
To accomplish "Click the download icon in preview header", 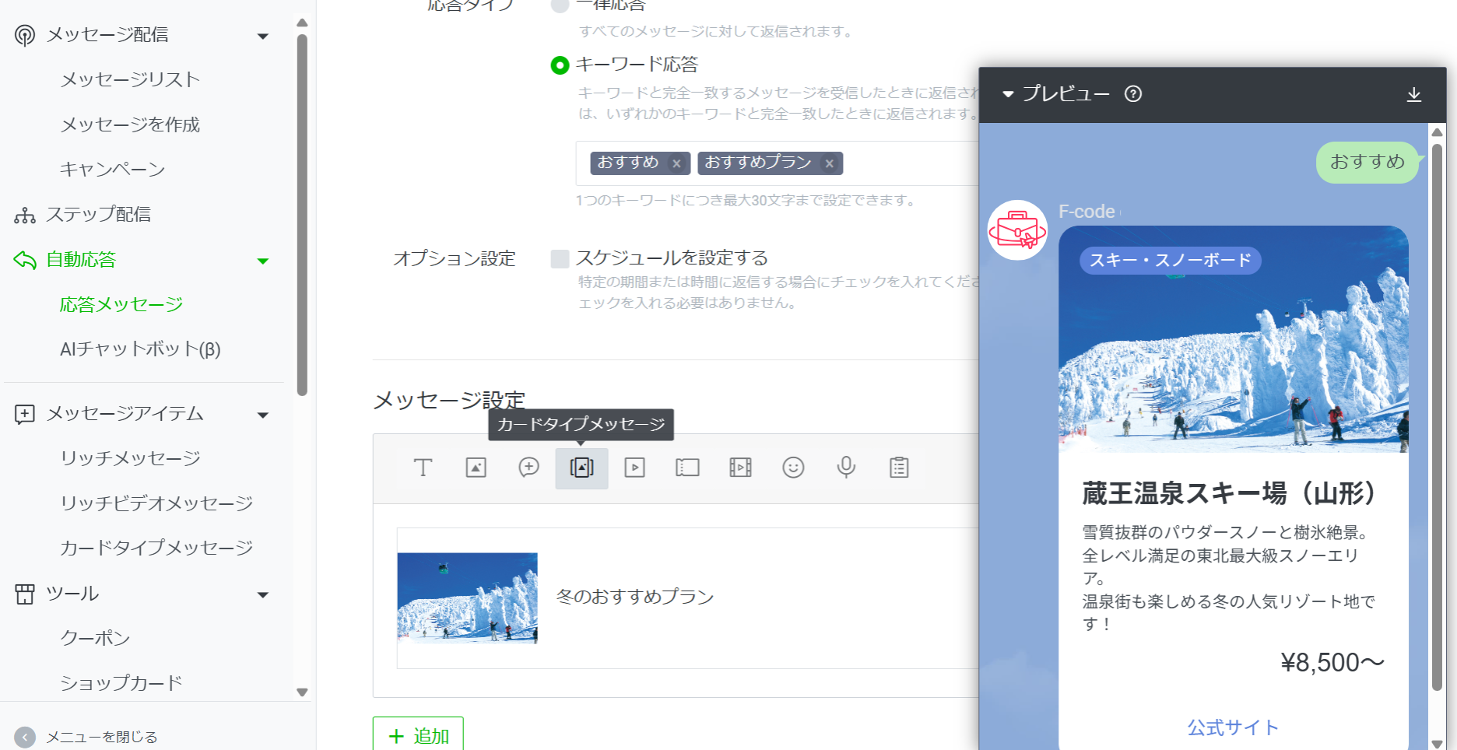I will [x=1413, y=94].
